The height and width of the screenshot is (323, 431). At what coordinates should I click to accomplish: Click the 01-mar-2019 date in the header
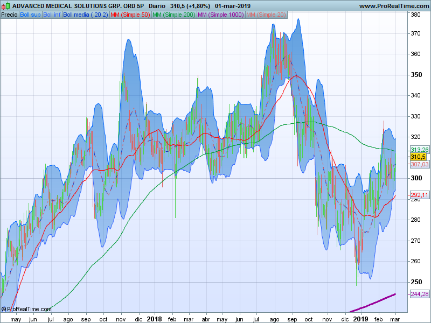click(233, 6)
